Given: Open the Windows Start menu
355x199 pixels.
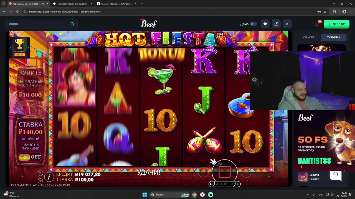Looking at the screenshot, I should coord(144,195).
